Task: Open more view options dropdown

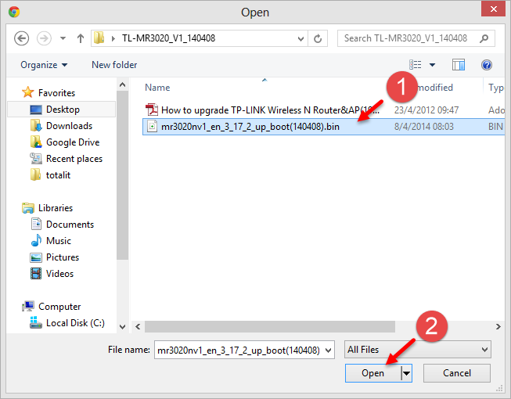Action: [x=432, y=65]
